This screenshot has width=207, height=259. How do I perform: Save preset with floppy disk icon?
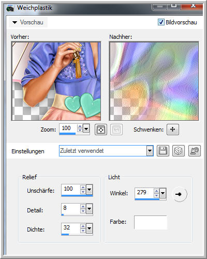point(163,151)
